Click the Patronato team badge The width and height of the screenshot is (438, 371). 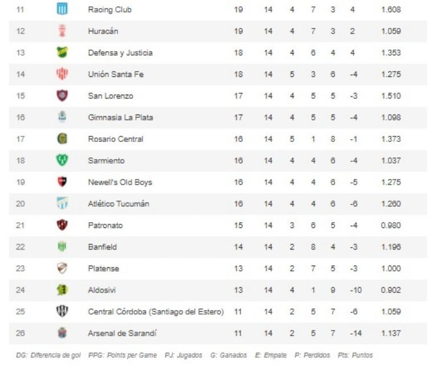click(x=62, y=225)
